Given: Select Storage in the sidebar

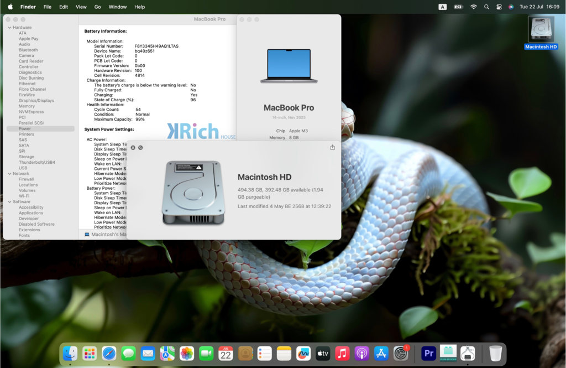Looking at the screenshot, I should 27,157.
